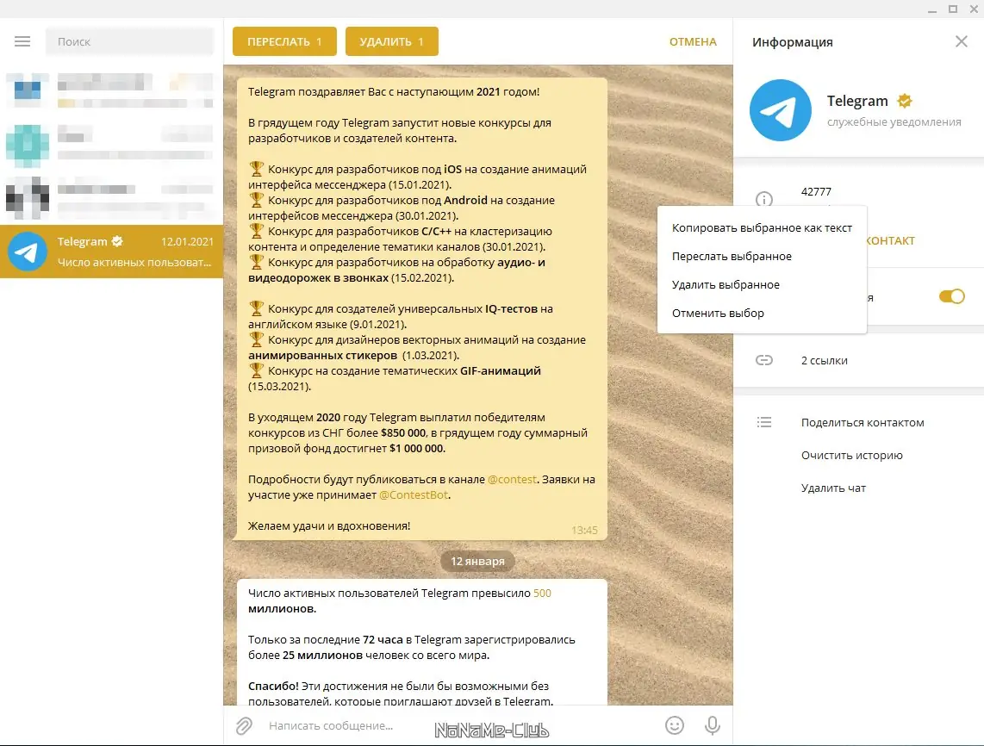Click the Telegram profile avatar in info panel

click(x=780, y=110)
